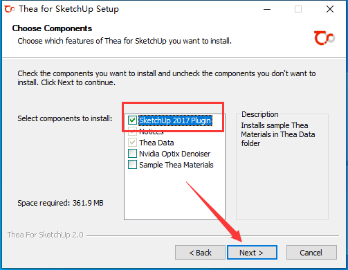Screen dimensions: 348x270
Task: Click the greyed Thea Data checkbox
Action: click(x=132, y=143)
